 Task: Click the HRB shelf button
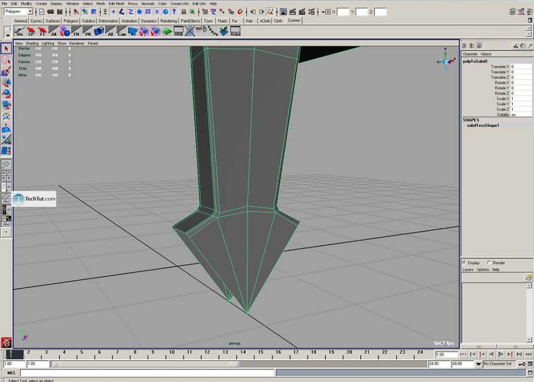click(178, 31)
